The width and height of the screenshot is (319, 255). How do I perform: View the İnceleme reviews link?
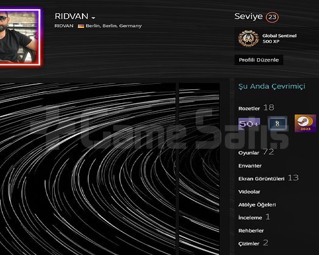pos(250,217)
